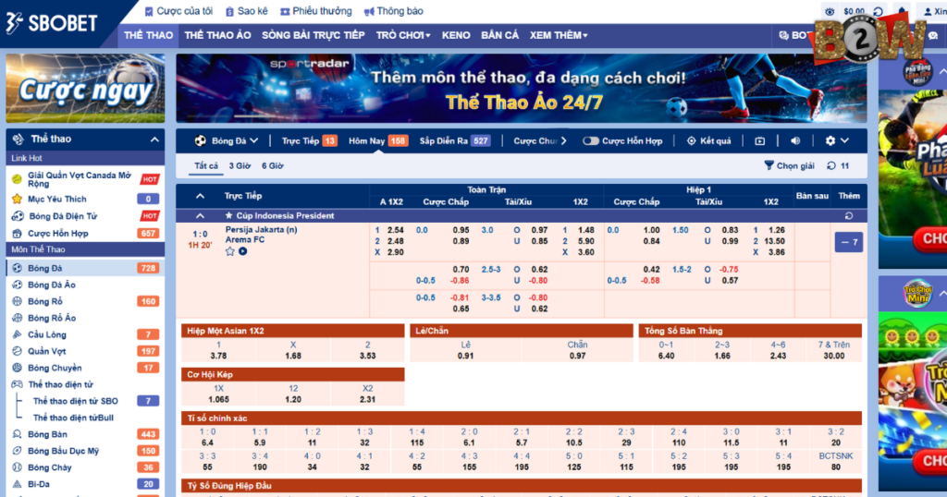The image size is (947, 497).
Task: Open settings gear dropdown
Action: 837,141
